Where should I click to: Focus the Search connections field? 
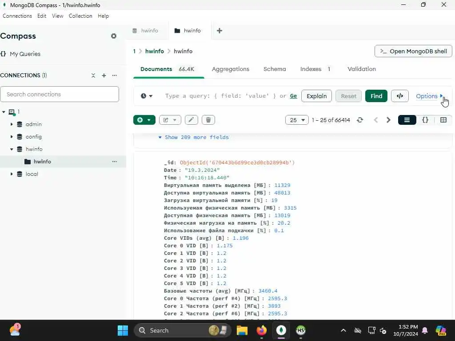point(60,94)
